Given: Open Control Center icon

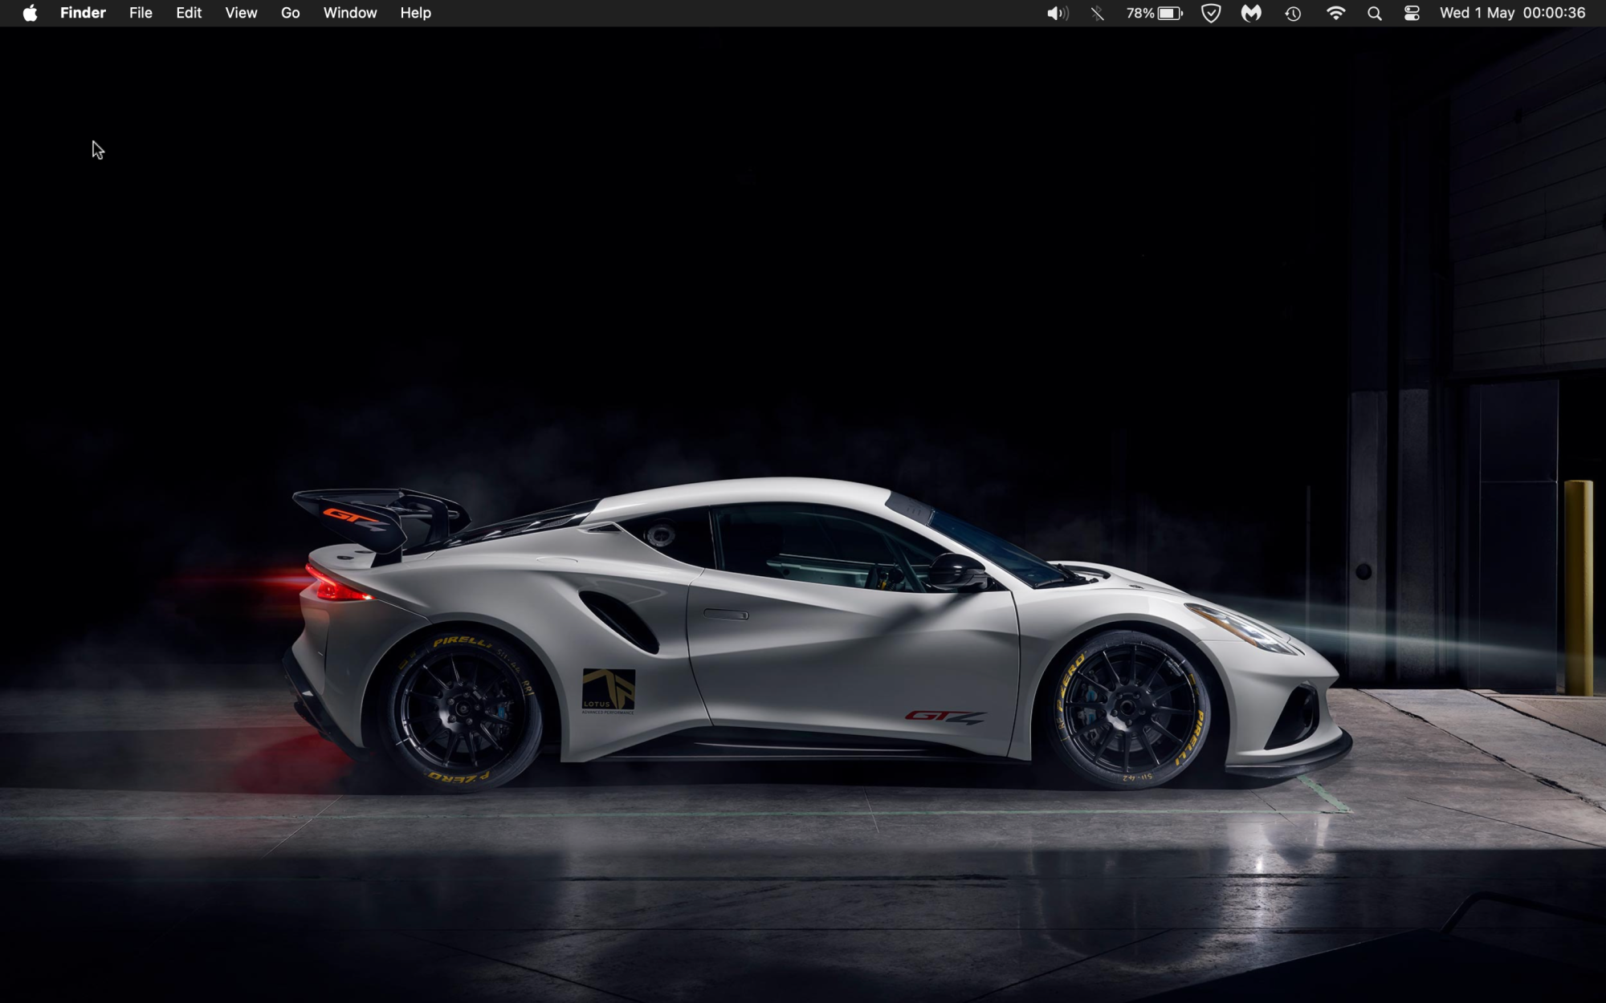Looking at the screenshot, I should [x=1412, y=13].
